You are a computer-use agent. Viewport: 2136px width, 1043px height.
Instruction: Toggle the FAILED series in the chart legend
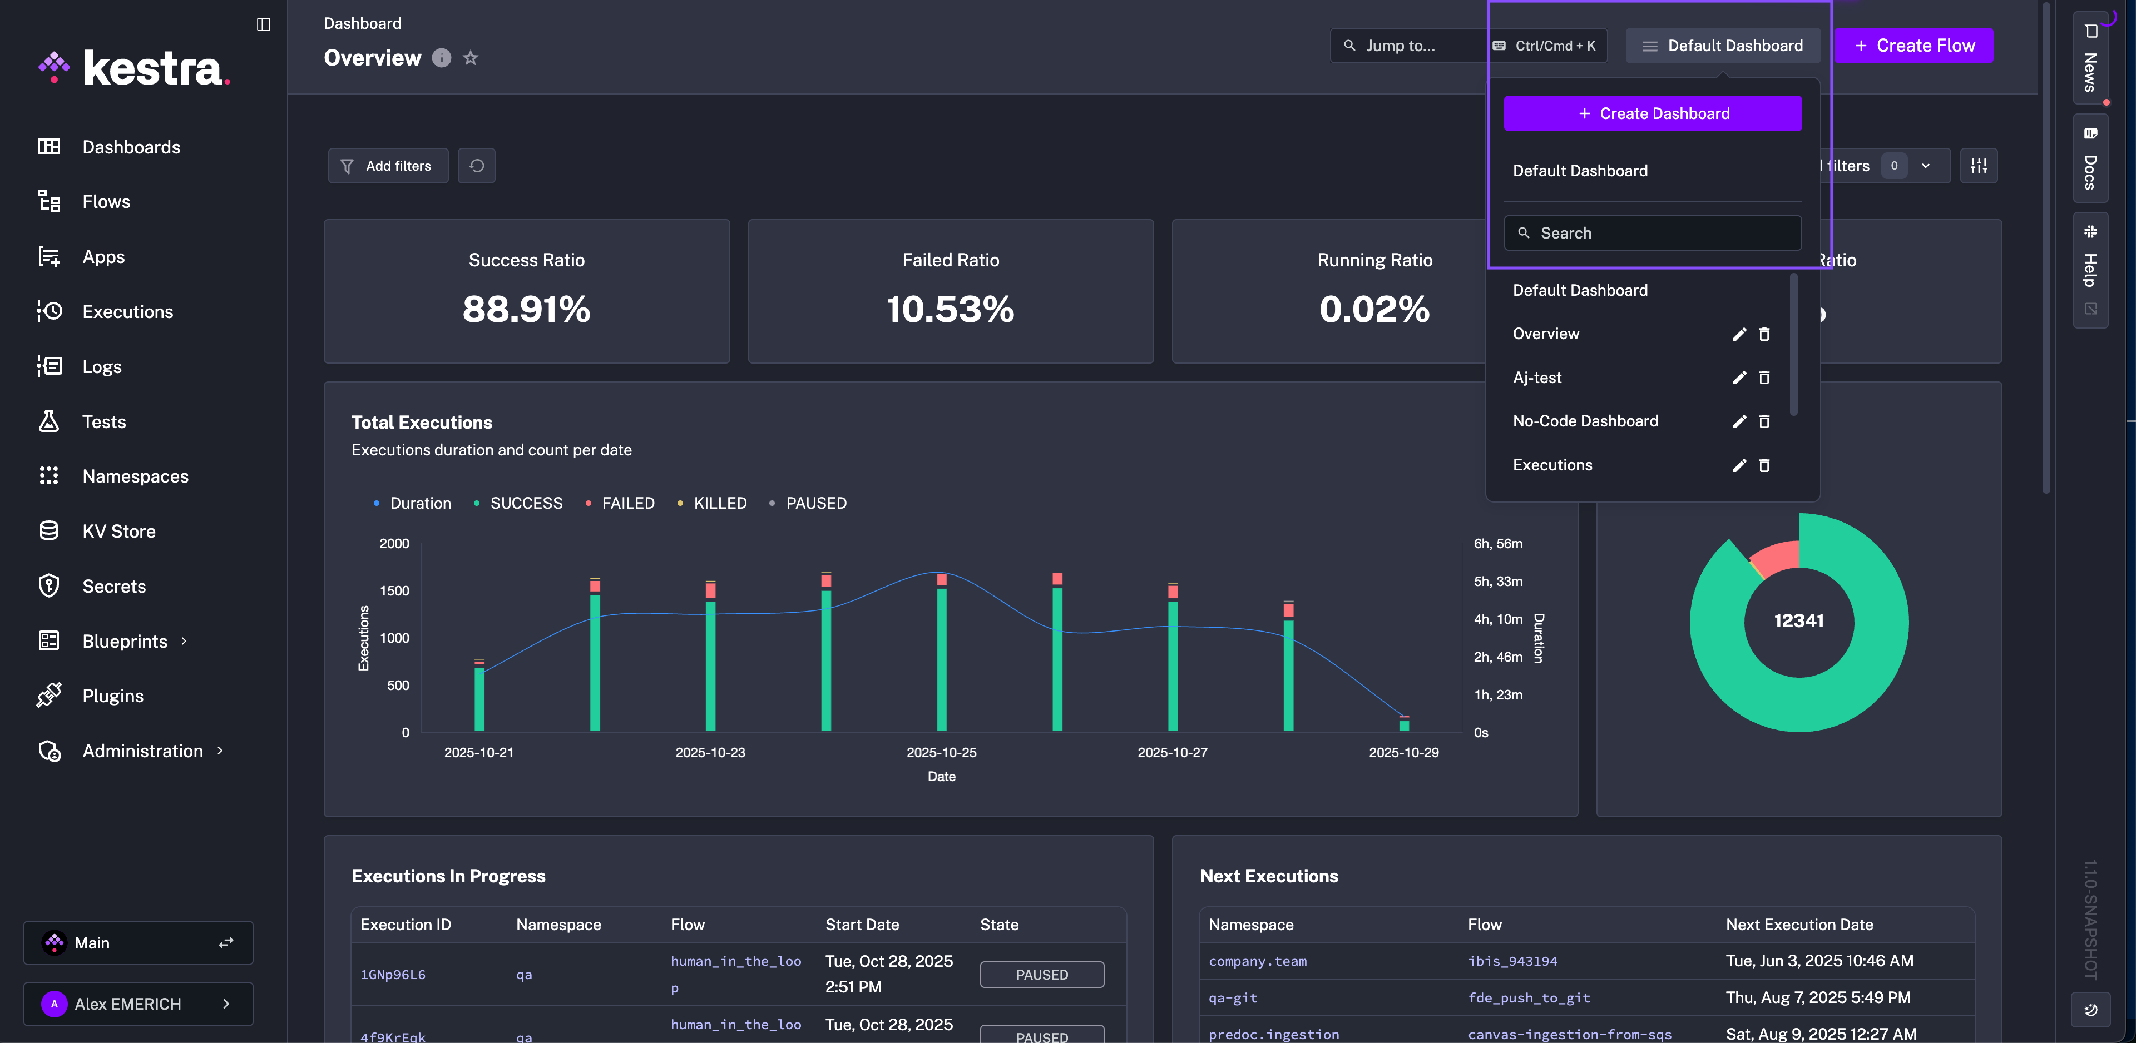point(629,503)
